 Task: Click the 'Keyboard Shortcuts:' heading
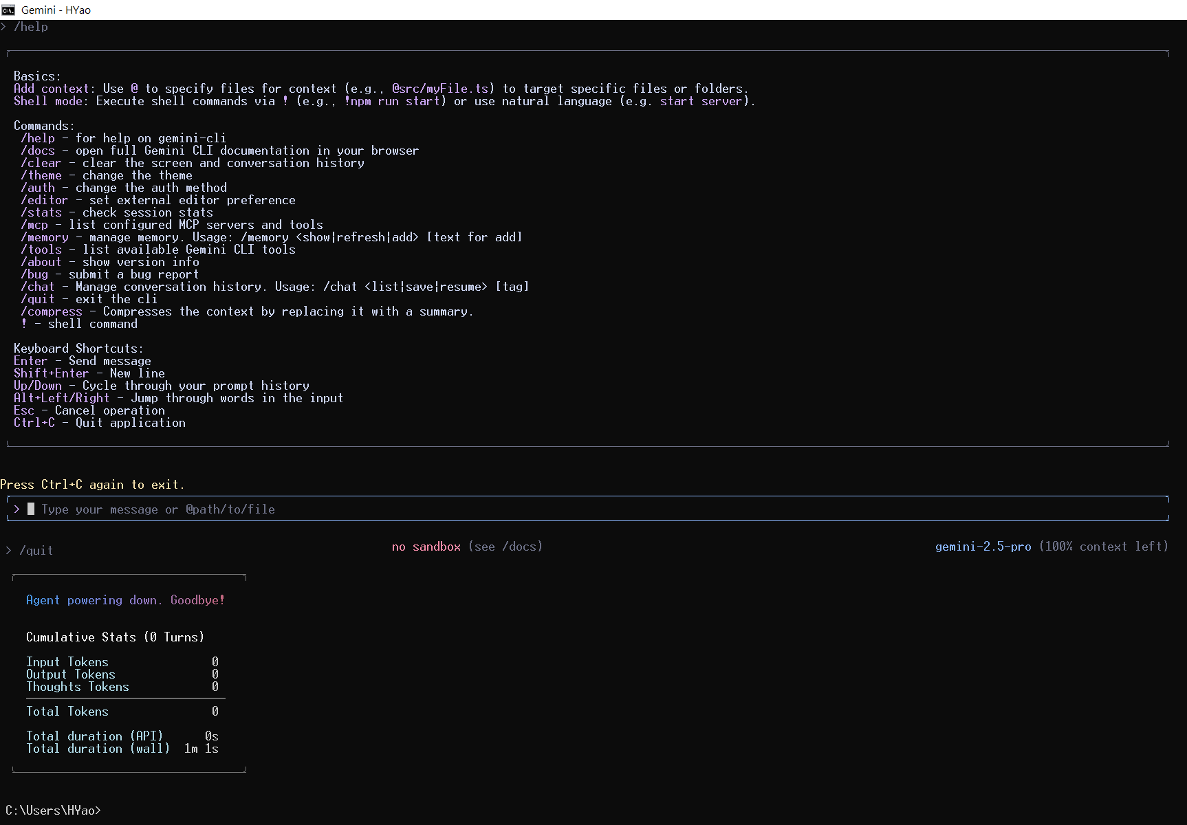point(79,349)
